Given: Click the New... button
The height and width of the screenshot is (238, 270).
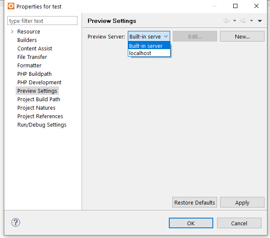Looking at the screenshot, I should pyautogui.click(x=242, y=36).
